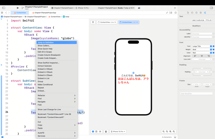Open the Weight Bold dropdown
Viewport: 215px width, 139px height.
pos(202,49)
